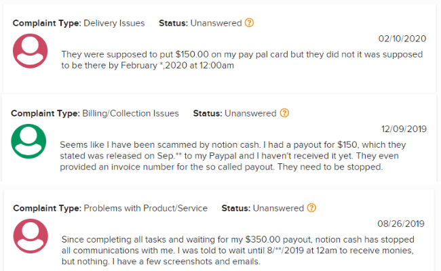This screenshot has height=271, width=441.
Task: Click the complaint text about scammed by notion cash
Action: (x=233, y=156)
